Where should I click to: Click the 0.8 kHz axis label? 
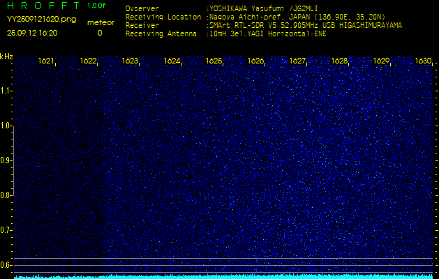pyautogui.click(x=6, y=195)
